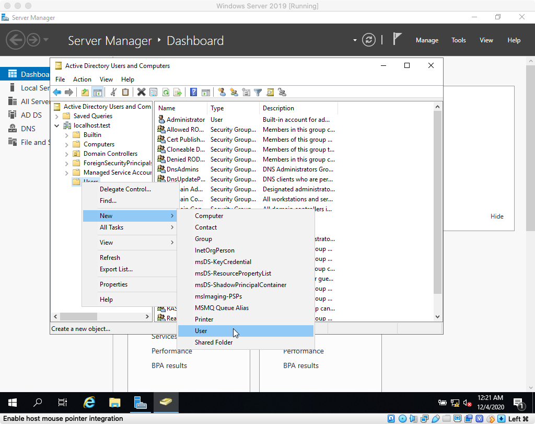Click the Find objects magnifier toolbar icon

coord(270,92)
